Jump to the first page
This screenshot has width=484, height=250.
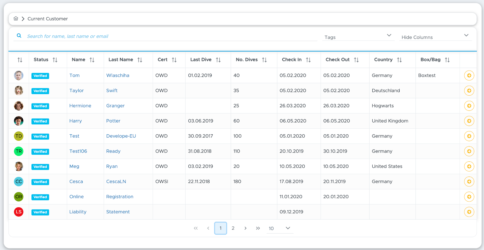[x=196, y=228]
